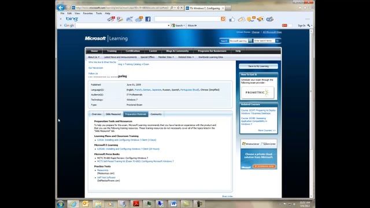Click the Google toolbar search input field
Screen dimensions: 370x208
pyautogui.click(x=121, y=25)
